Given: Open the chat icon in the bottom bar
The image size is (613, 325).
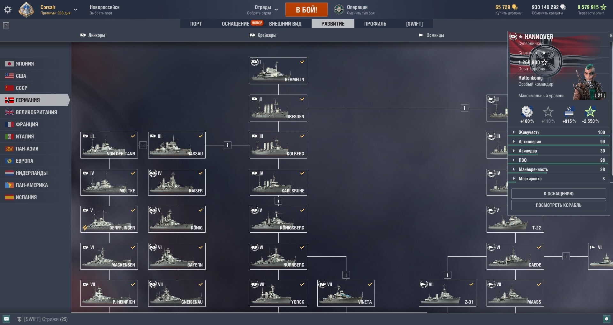Looking at the screenshot, I should coord(6,319).
